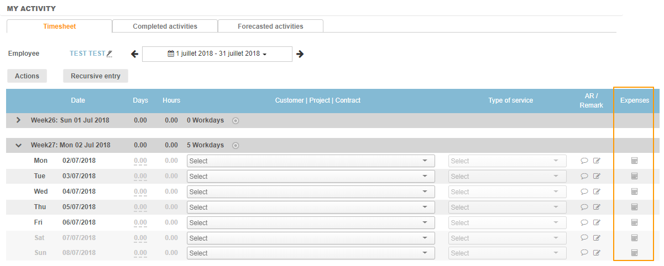Go to previous period with left arrow
Image resolution: width=664 pixels, height=266 pixels.
[x=134, y=54]
